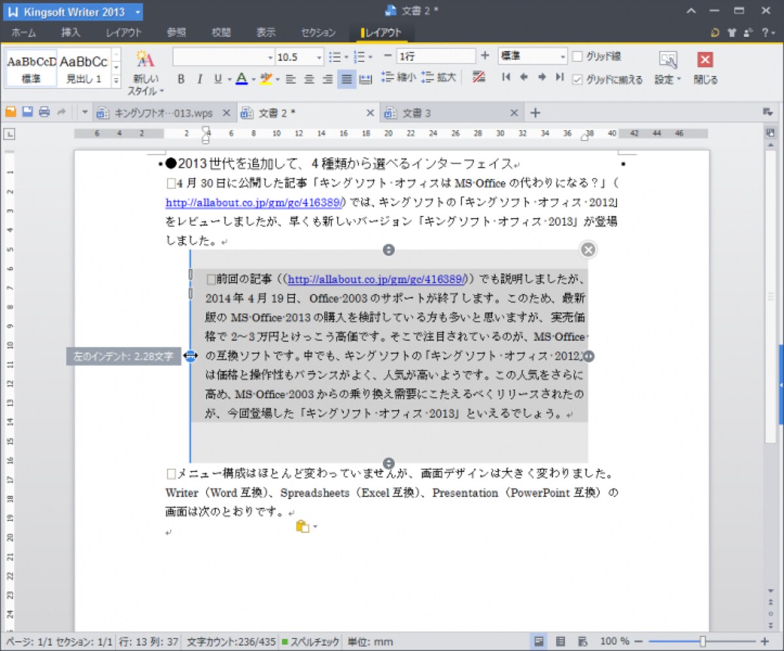784x651 pixels.
Task: Open the Kingsoft Writer 2013 app menu
Action: (73, 12)
